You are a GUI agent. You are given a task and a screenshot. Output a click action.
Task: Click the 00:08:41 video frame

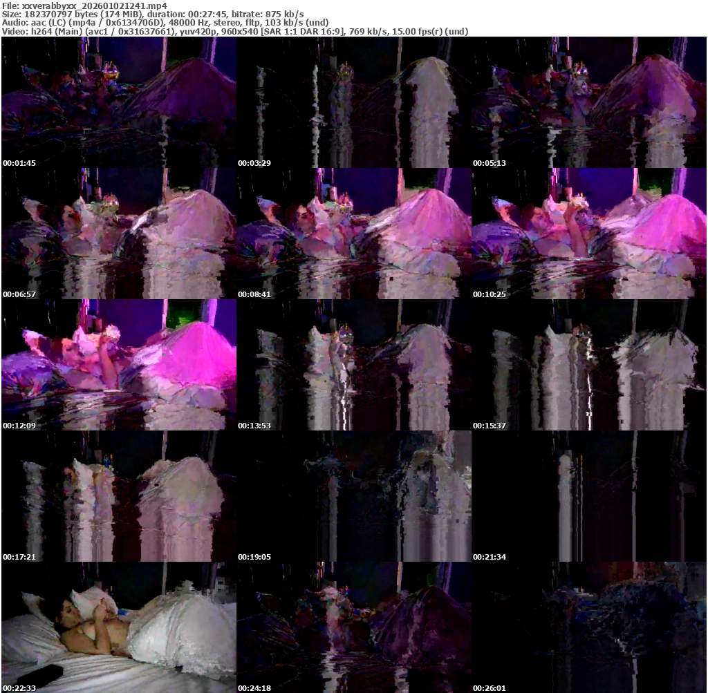click(353, 234)
